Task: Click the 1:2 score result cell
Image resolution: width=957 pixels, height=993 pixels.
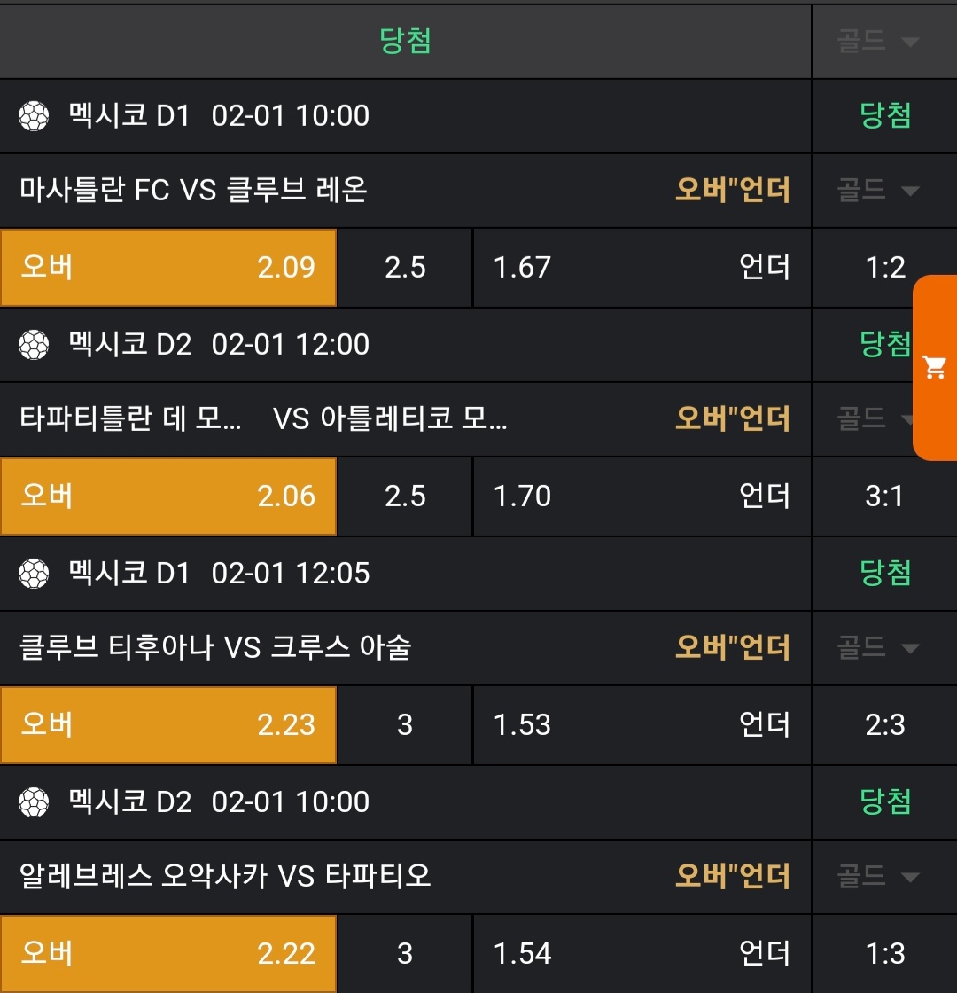Action: point(884,268)
